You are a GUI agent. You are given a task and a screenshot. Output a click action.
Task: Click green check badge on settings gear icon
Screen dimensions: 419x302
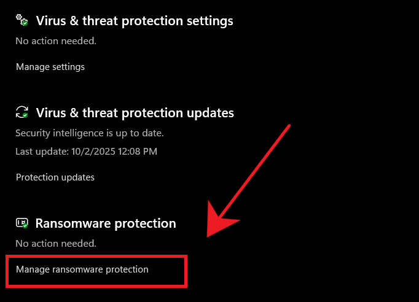[25, 23]
